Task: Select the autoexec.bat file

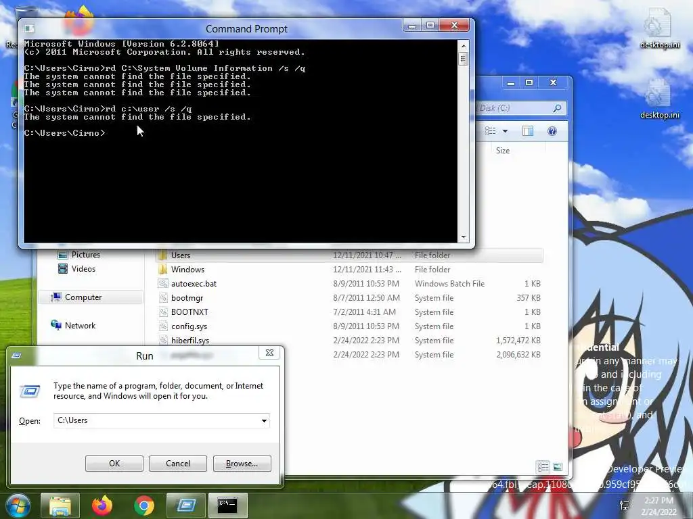Action: 349,283
